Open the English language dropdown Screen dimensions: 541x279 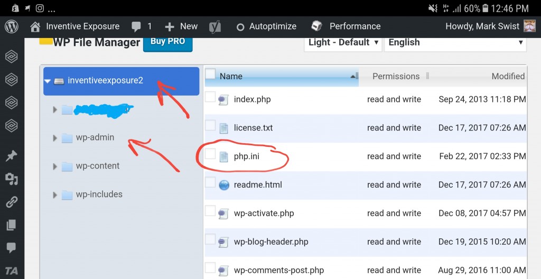[455, 43]
